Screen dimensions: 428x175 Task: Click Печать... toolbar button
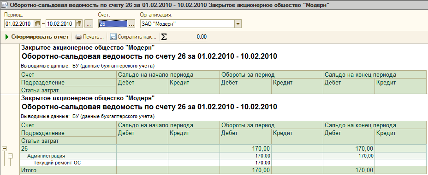pos(90,37)
